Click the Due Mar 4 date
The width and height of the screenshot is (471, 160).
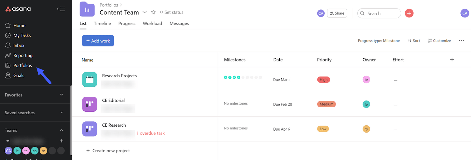tap(282, 80)
